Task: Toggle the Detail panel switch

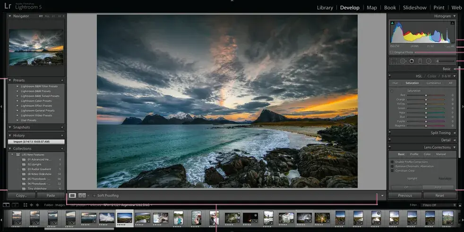Action: 390,140
